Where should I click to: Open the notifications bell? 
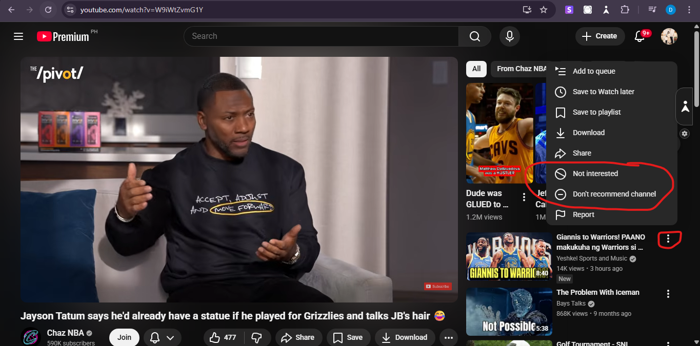[639, 36]
